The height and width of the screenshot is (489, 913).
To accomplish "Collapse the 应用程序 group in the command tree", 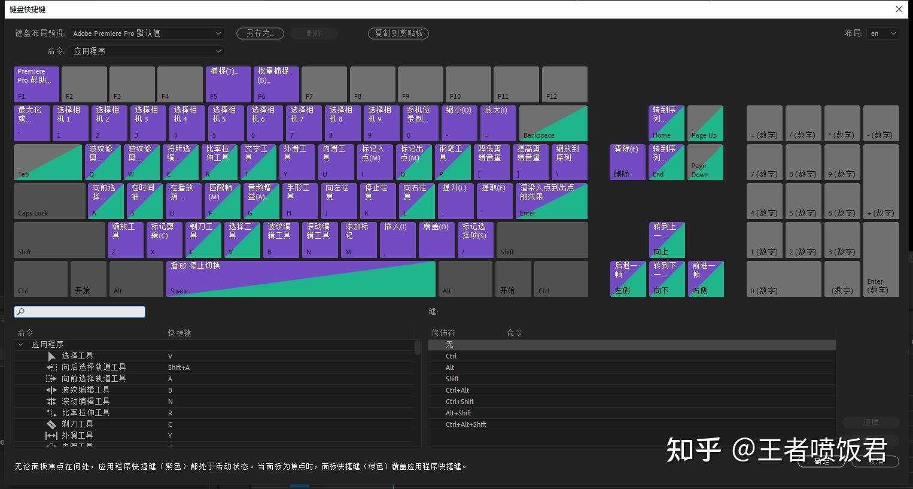I will (21, 345).
